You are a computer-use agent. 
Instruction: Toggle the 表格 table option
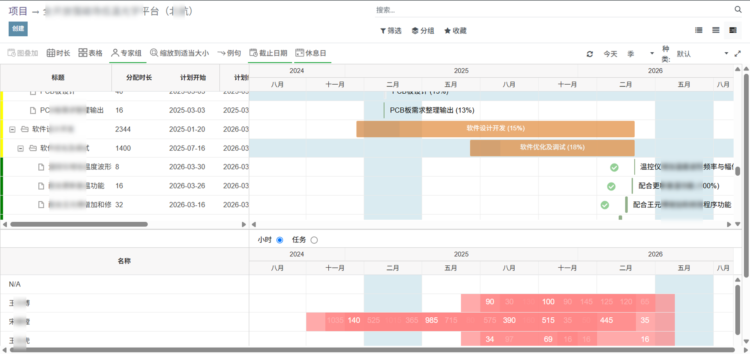coord(90,53)
